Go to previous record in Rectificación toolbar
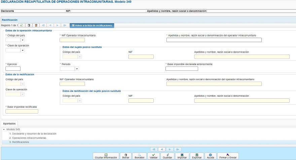 tap(50, 25)
